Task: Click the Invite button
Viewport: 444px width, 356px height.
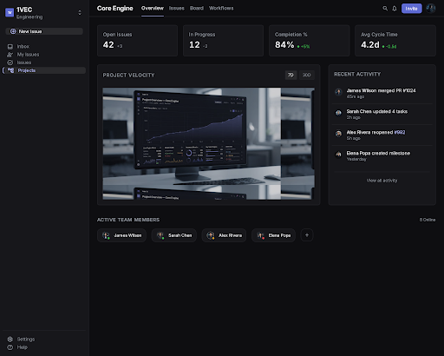Action: [411, 9]
